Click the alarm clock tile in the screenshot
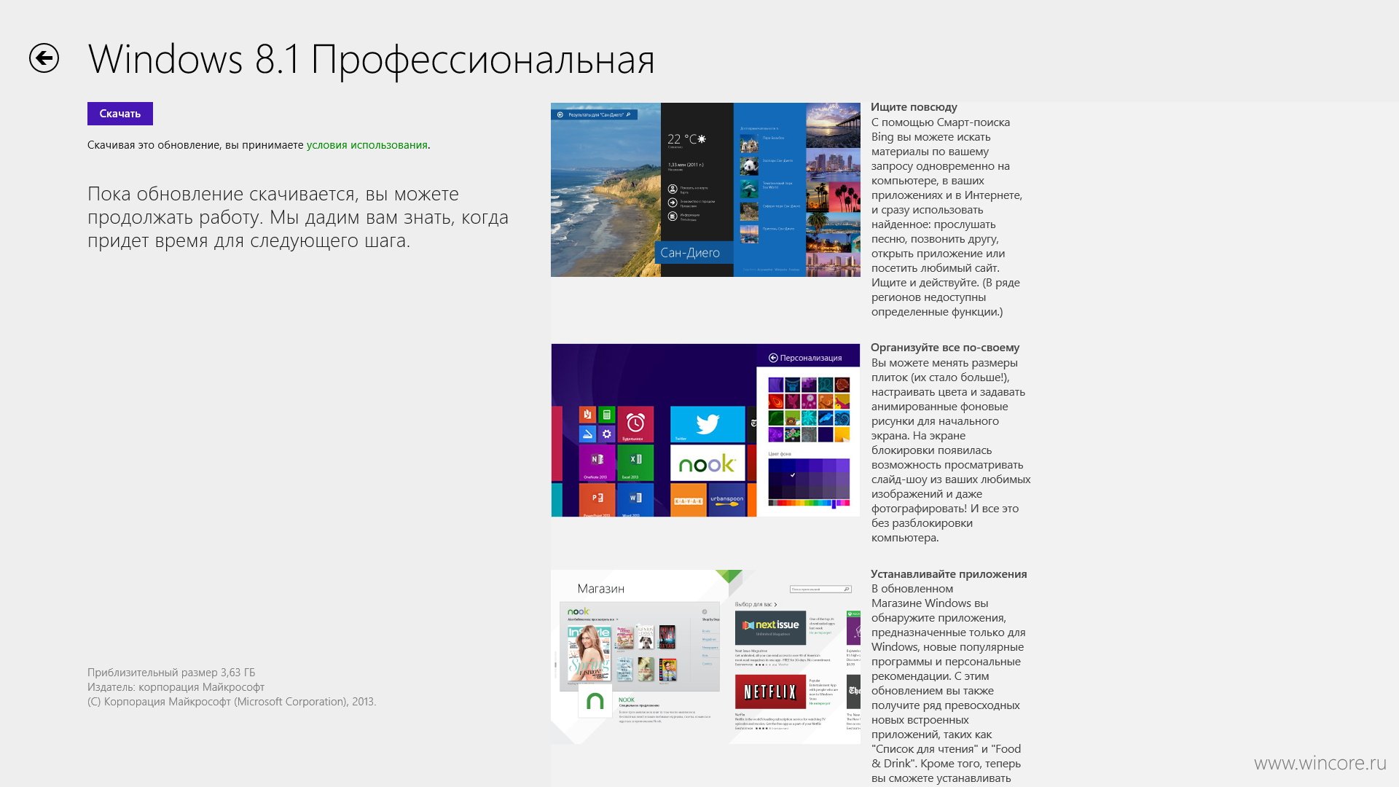The image size is (1399, 787). click(x=635, y=424)
